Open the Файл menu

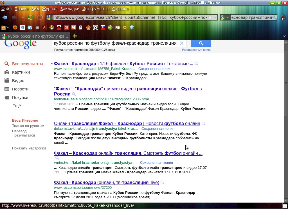(6, 9)
